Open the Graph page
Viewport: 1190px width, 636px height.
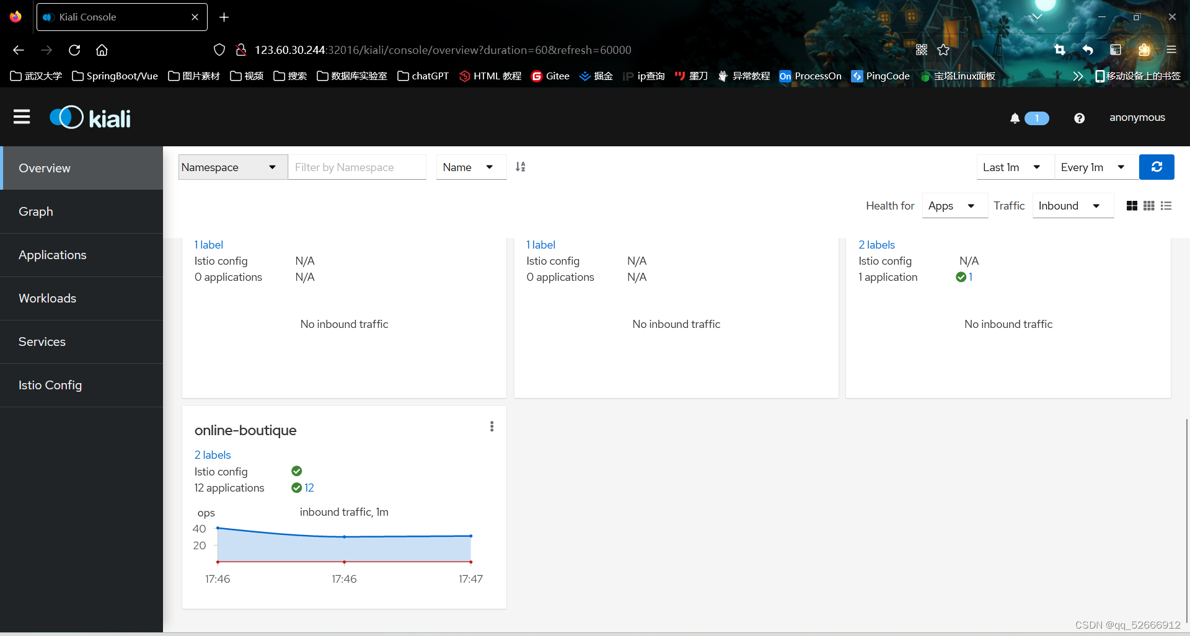[82, 211]
